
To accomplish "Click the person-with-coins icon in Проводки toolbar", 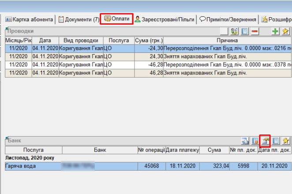I will pos(235,32).
